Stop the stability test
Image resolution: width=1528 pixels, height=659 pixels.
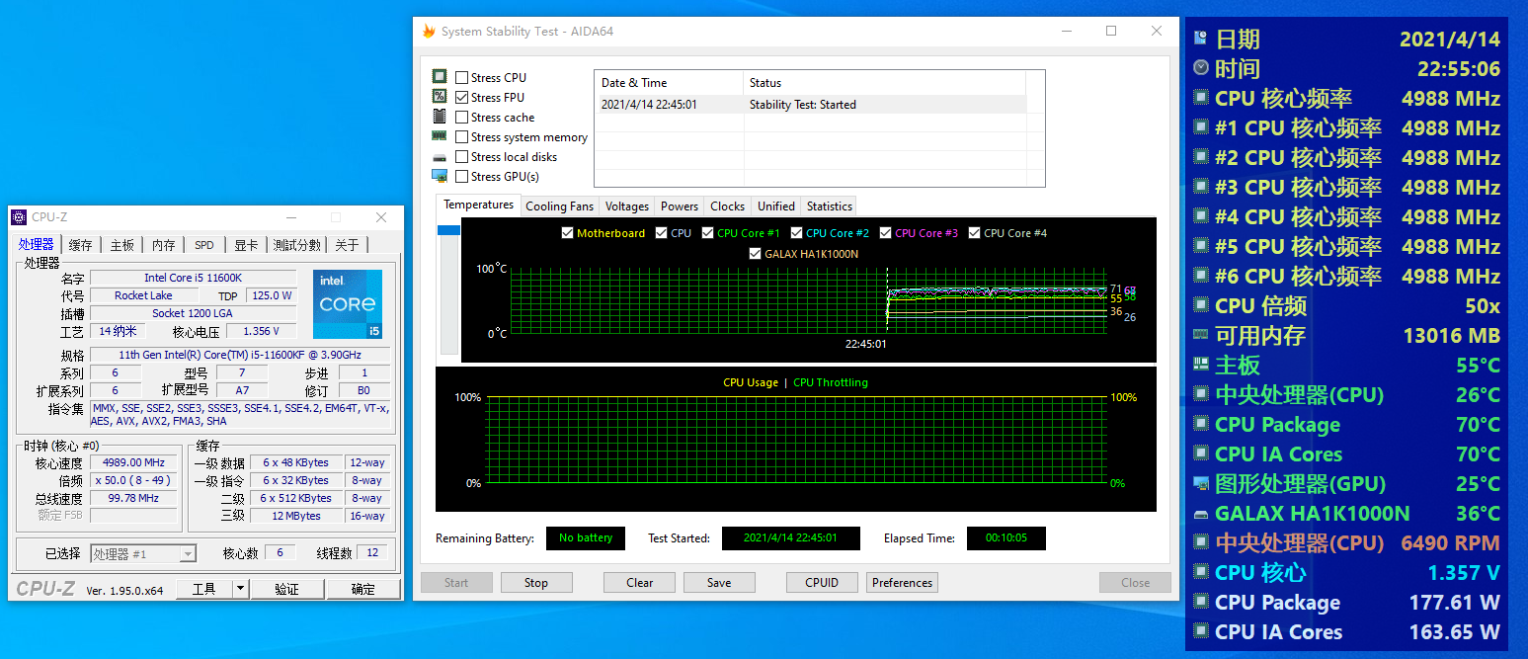coord(535,583)
